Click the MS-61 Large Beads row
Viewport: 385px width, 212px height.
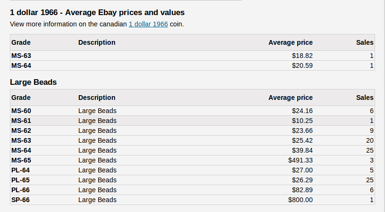[192, 121]
